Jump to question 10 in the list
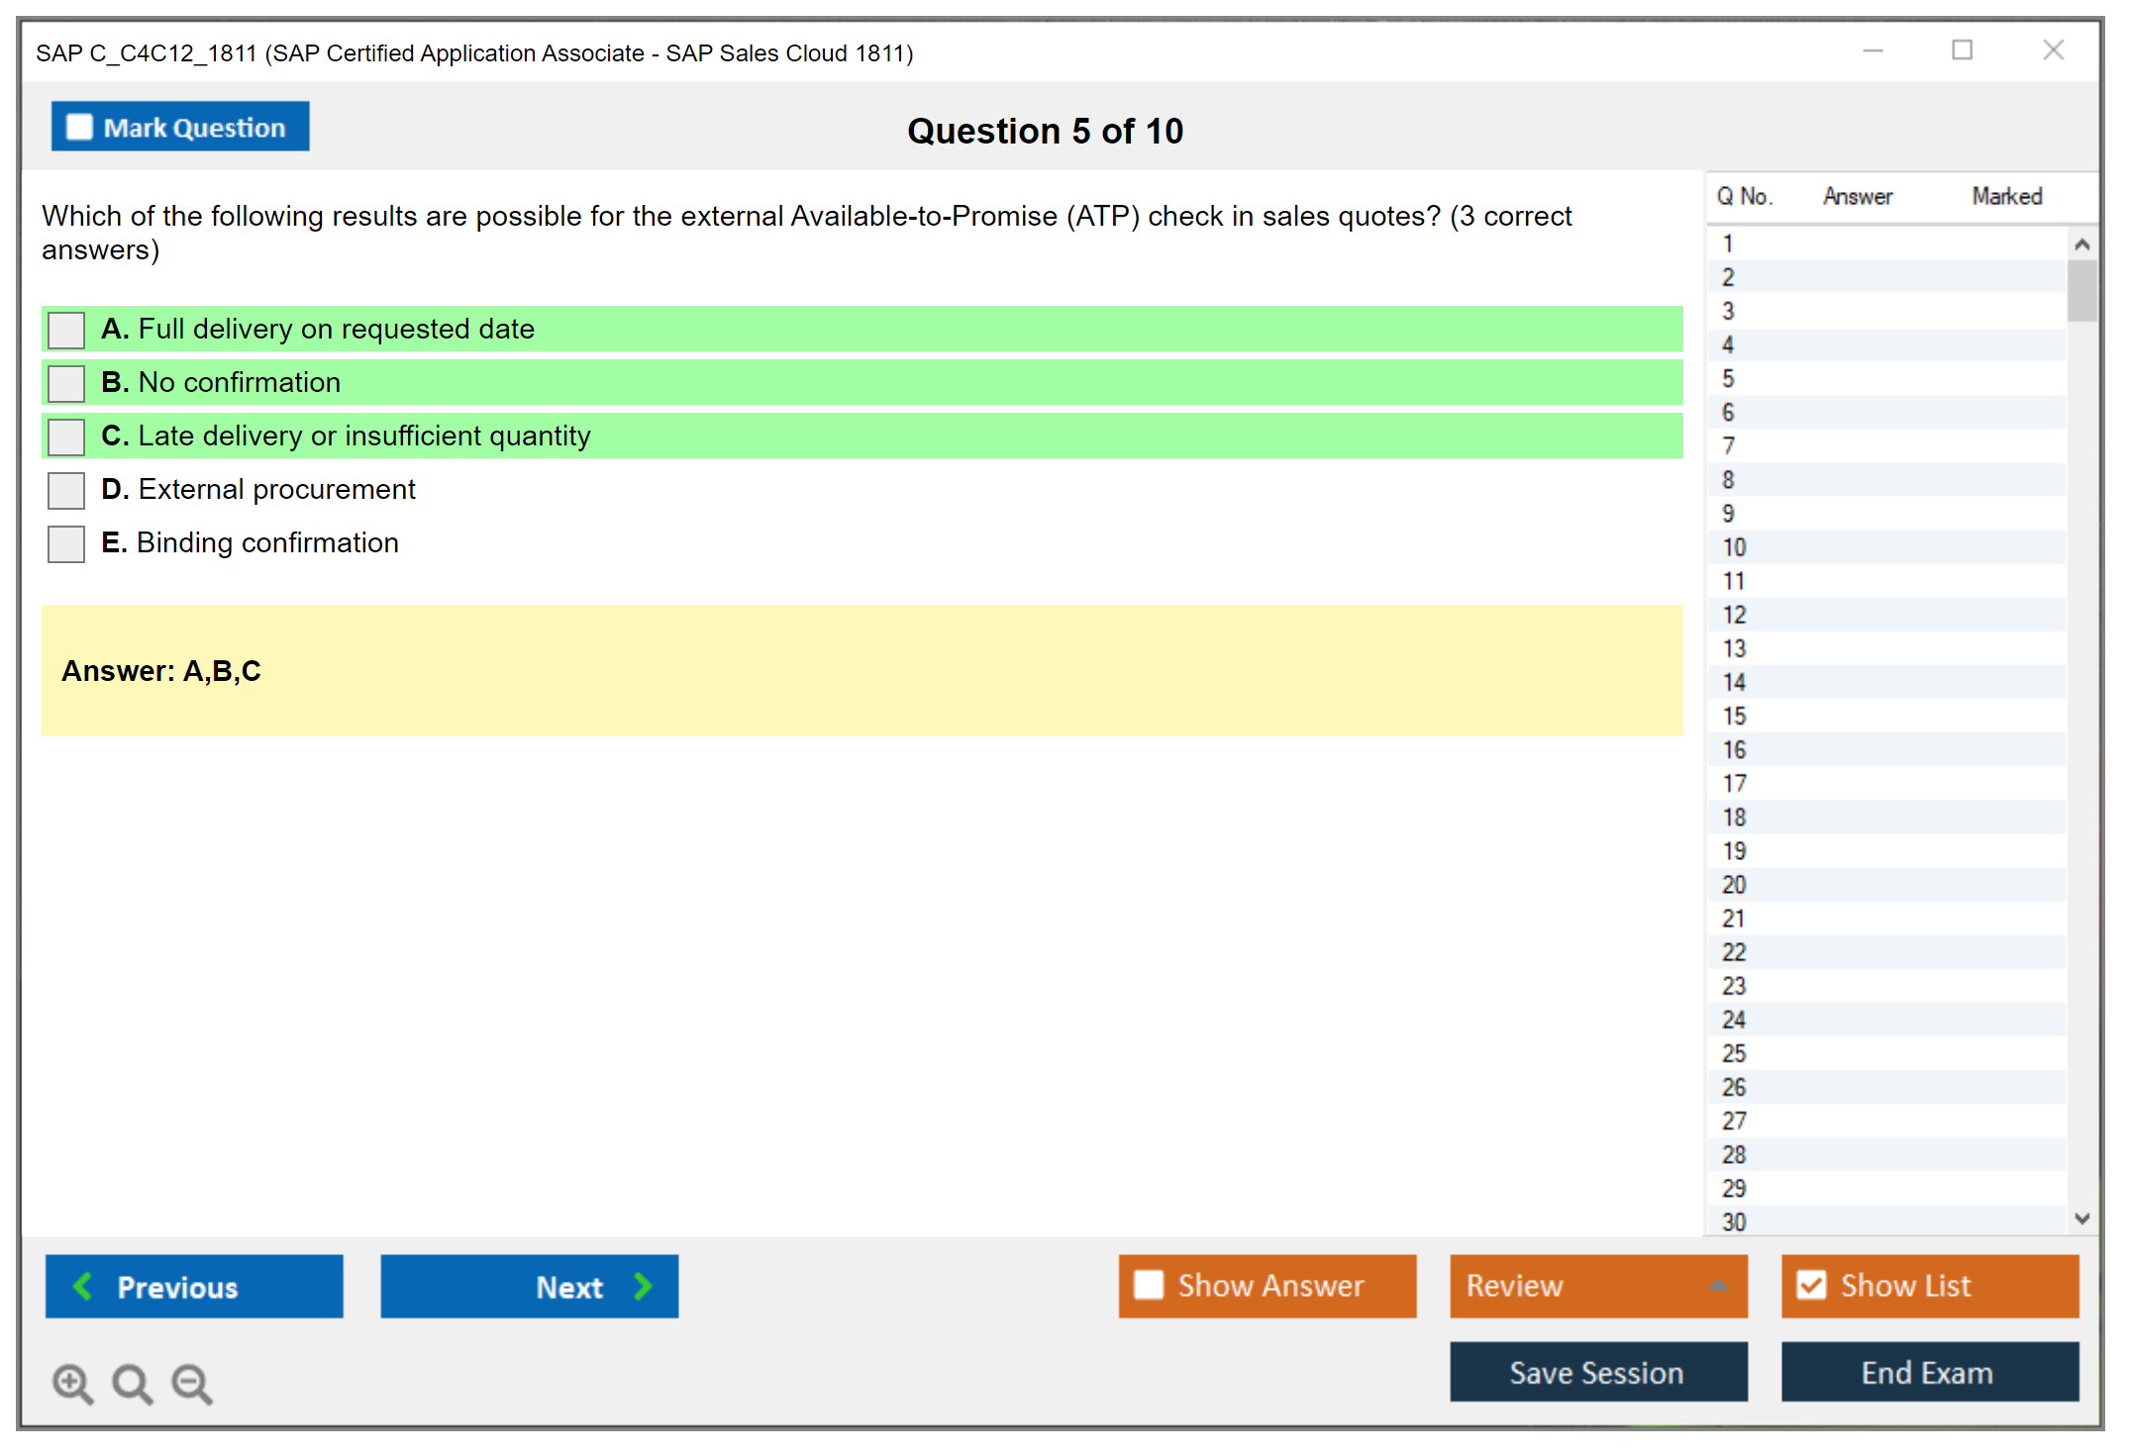The image size is (2129, 1455). (x=1734, y=547)
